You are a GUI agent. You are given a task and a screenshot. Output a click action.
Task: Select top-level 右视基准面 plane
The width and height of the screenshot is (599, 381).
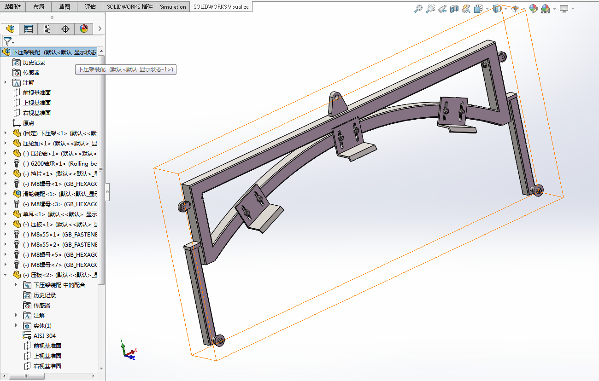click(x=37, y=113)
